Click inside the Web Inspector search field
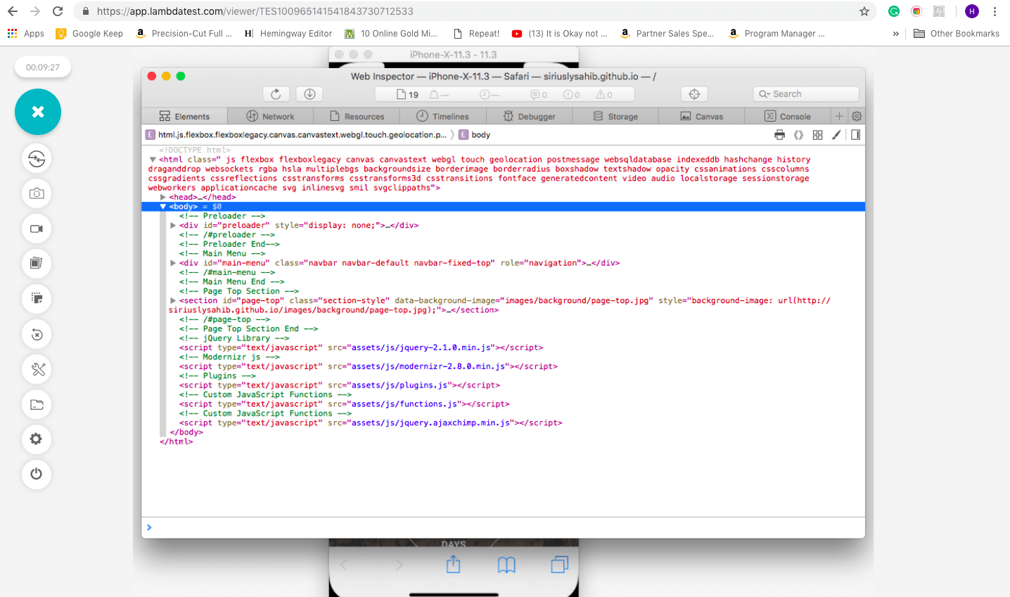 click(805, 94)
